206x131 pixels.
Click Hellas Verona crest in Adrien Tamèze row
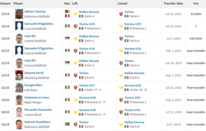click(x=76, y=14)
